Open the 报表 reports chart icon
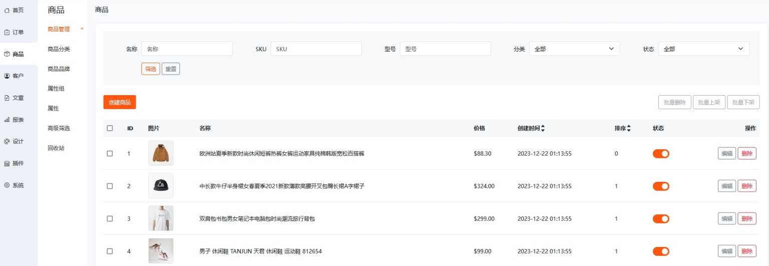 click(x=7, y=120)
